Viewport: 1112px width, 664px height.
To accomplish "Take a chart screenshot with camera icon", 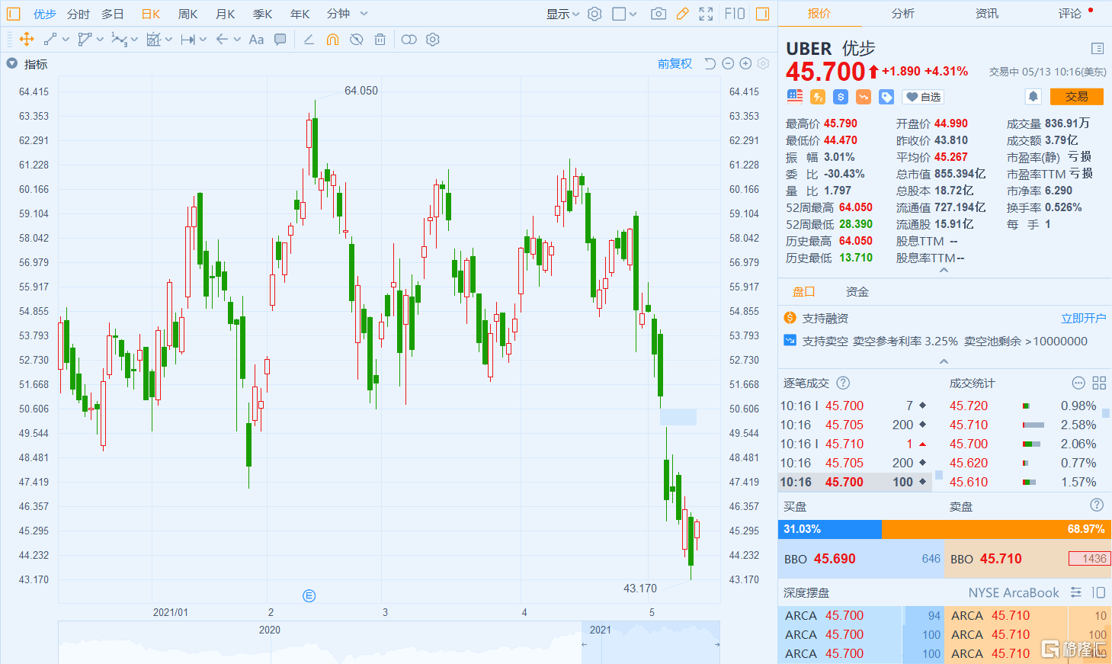I will [x=659, y=14].
